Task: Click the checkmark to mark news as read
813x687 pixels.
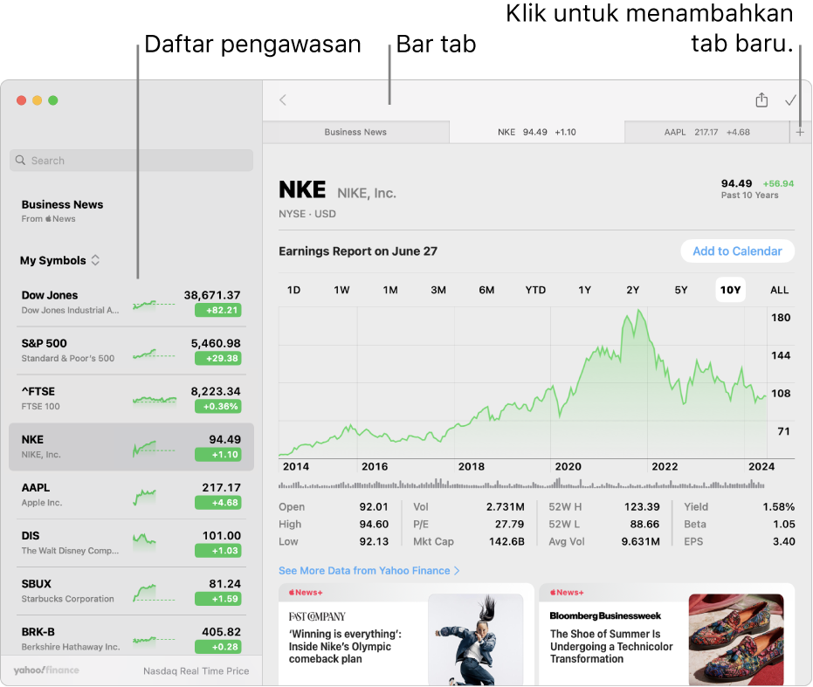Action: click(790, 100)
